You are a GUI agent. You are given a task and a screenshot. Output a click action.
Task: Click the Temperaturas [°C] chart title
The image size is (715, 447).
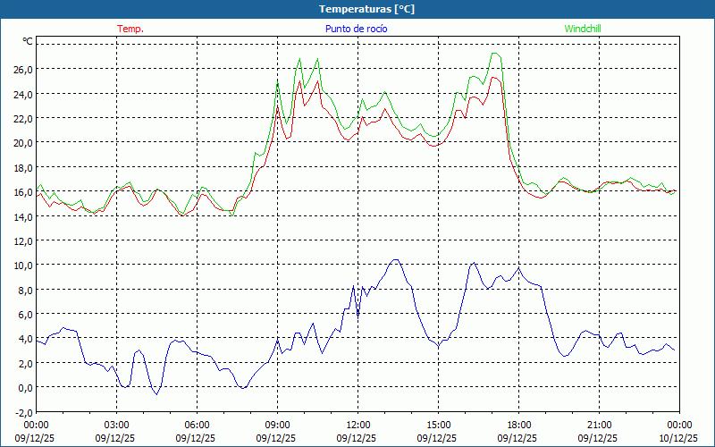point(366,8)
